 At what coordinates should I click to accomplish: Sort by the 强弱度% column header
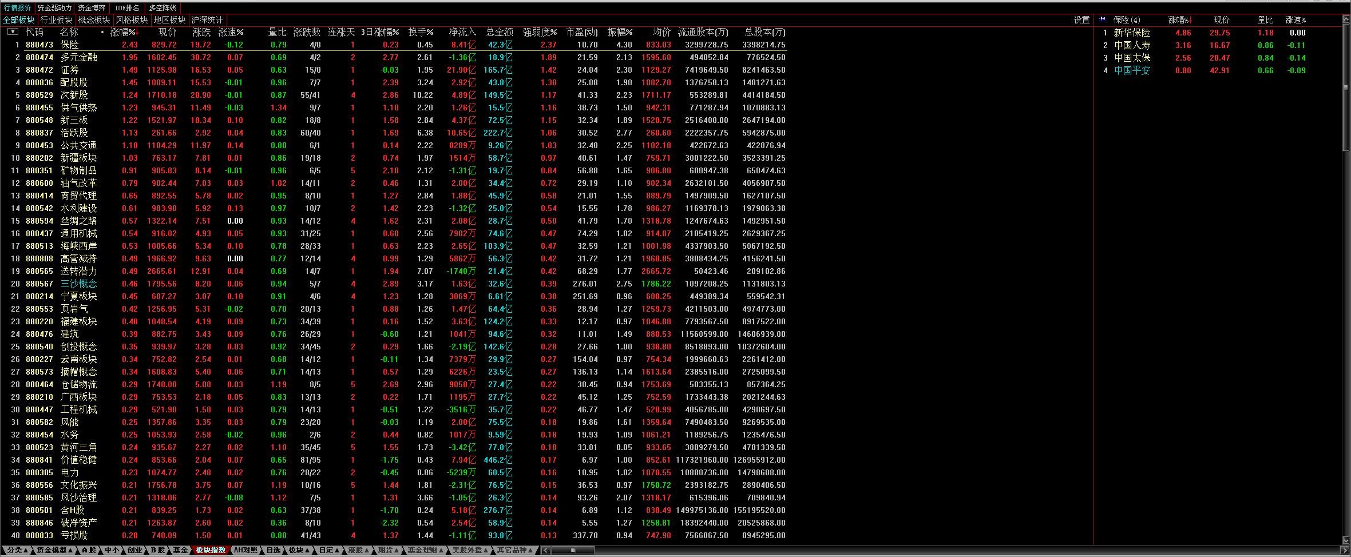tap(540, 32)
